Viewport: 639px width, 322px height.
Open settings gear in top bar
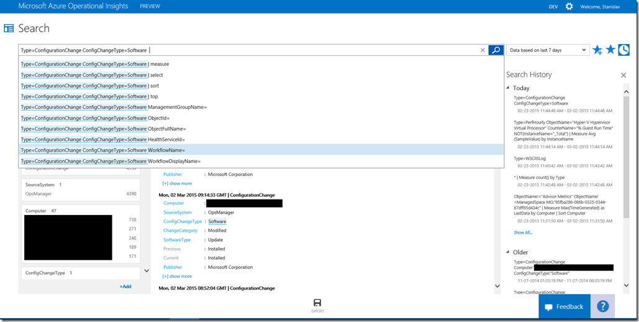tap(569, 6)
